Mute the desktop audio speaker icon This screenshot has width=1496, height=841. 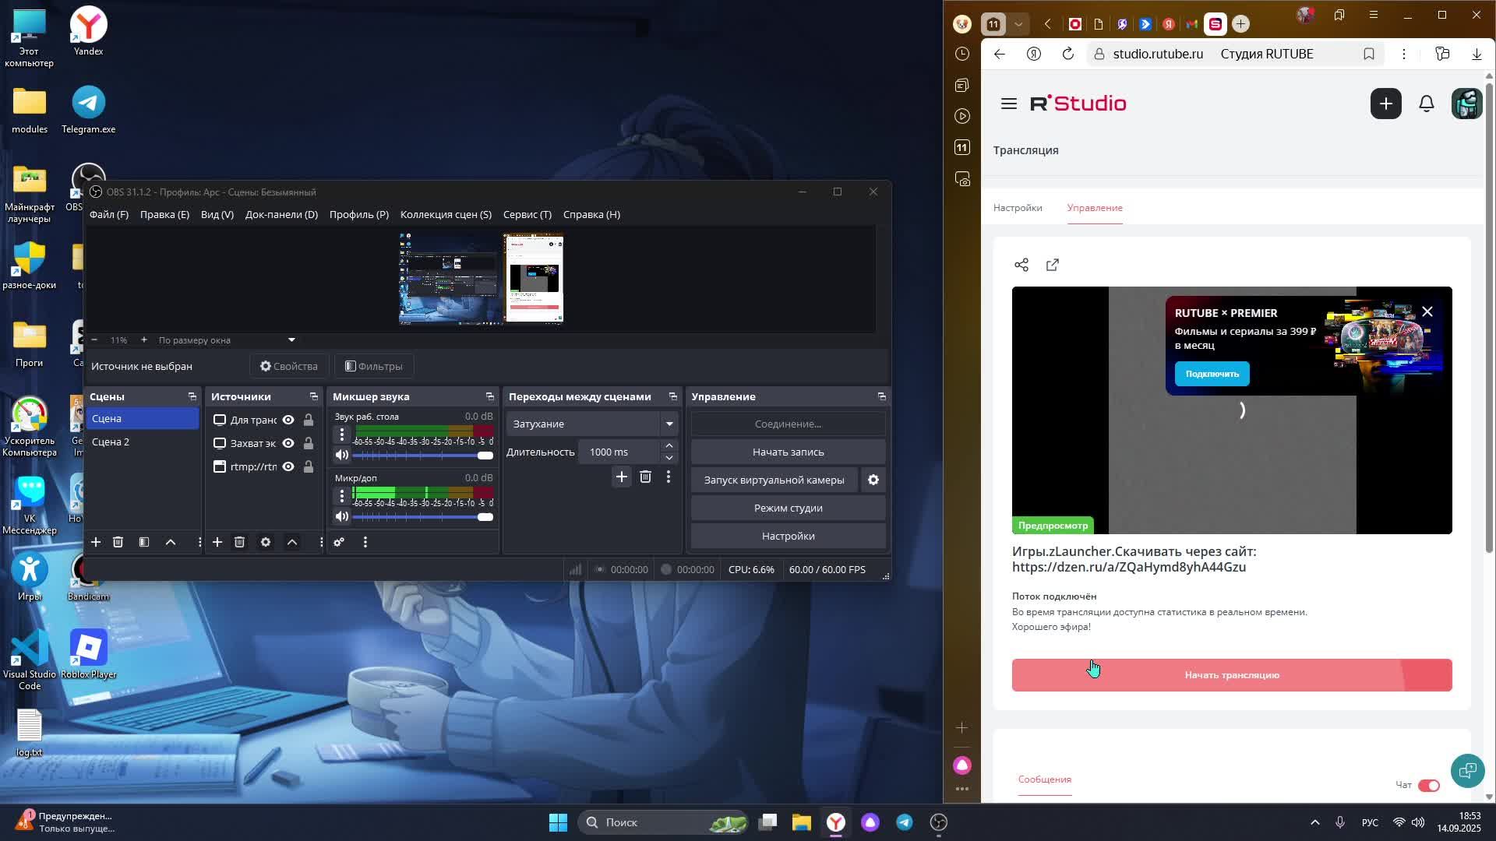(342, 456)
